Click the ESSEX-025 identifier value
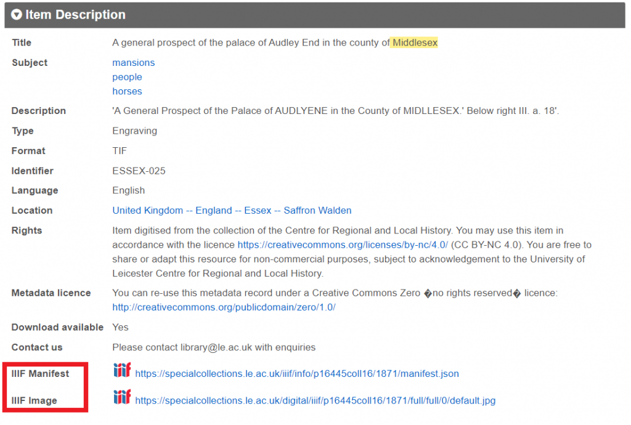 139,171
